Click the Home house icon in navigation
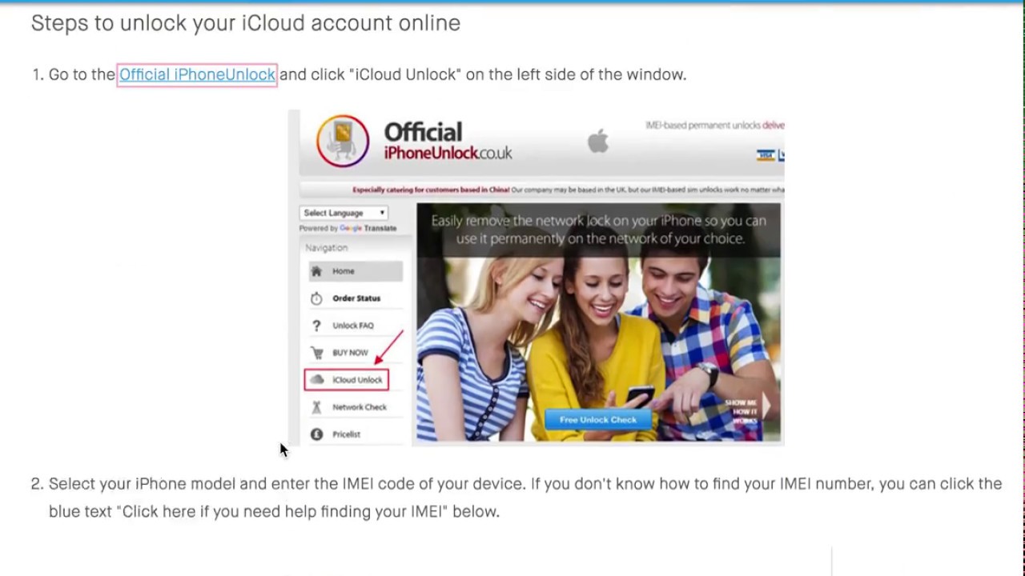Viewport: 1025px width, 576px height. [316, 271]
